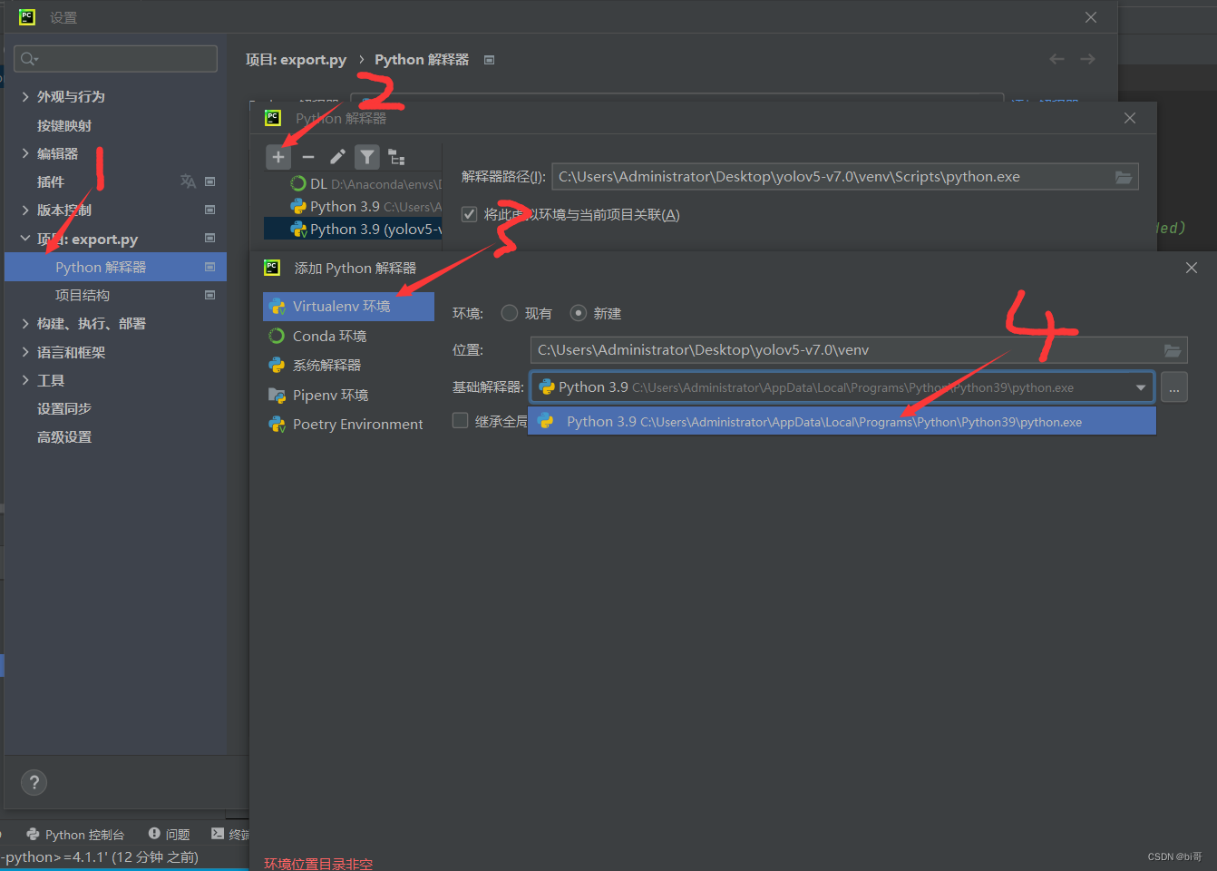Click the add interpreter plus icon
1217x871 pixels.
278,157
